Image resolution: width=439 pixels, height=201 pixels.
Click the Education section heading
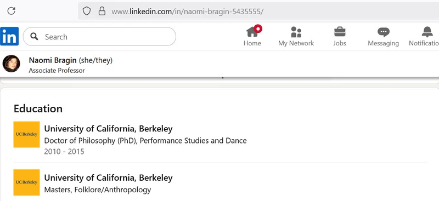(38, 109)
